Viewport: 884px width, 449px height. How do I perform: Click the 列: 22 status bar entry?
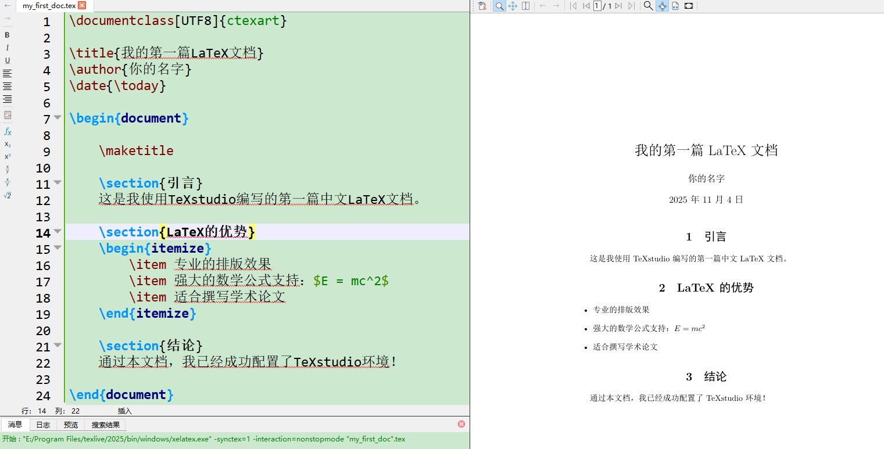pyautogui.click(x=67, y=411)
